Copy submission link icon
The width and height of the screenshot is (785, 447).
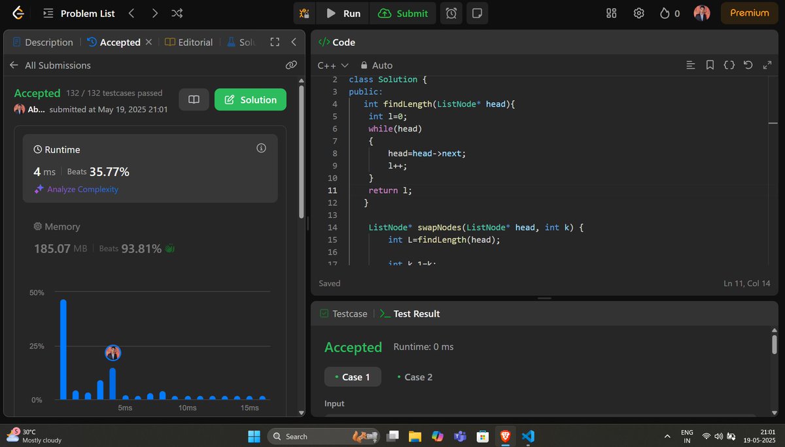coord(292,65)
